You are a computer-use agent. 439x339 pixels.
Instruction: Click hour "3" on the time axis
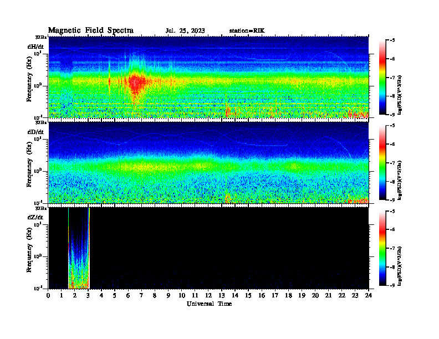88,295
